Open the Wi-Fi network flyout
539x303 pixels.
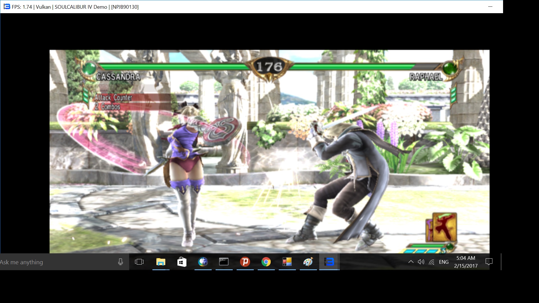point(432,262)
